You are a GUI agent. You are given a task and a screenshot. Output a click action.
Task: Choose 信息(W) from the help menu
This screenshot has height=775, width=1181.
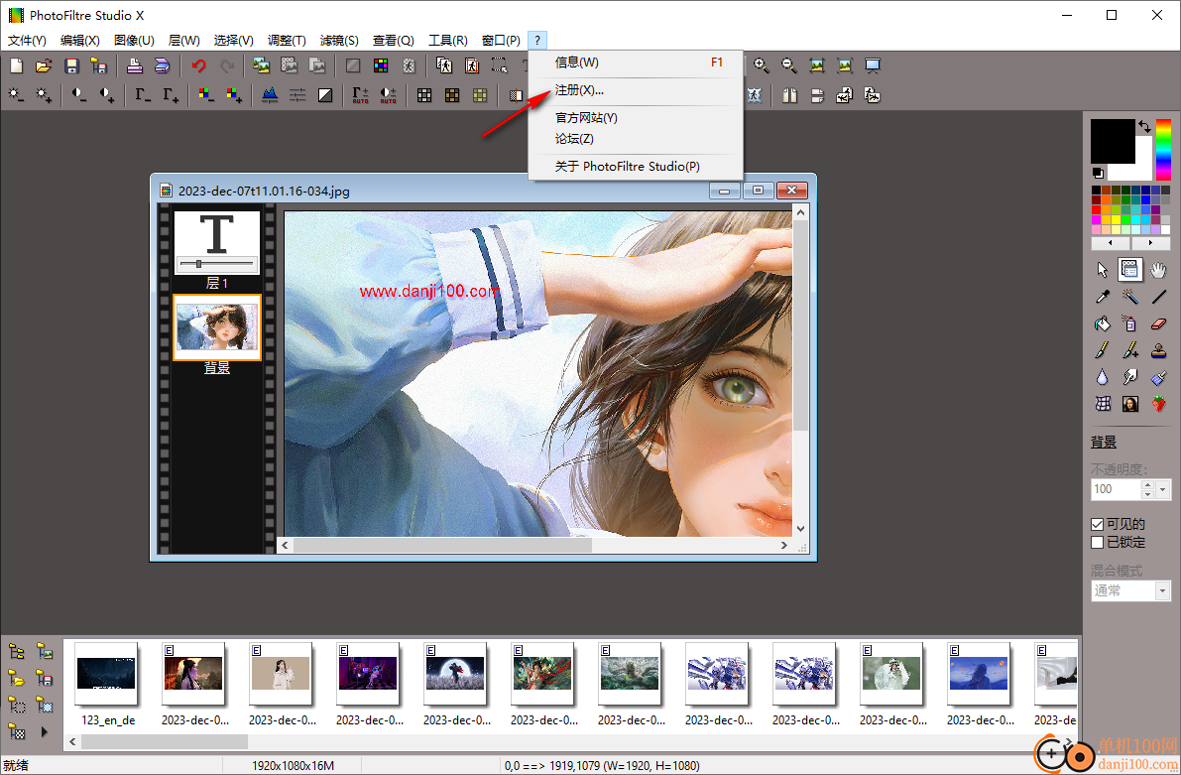coord(636,63)
